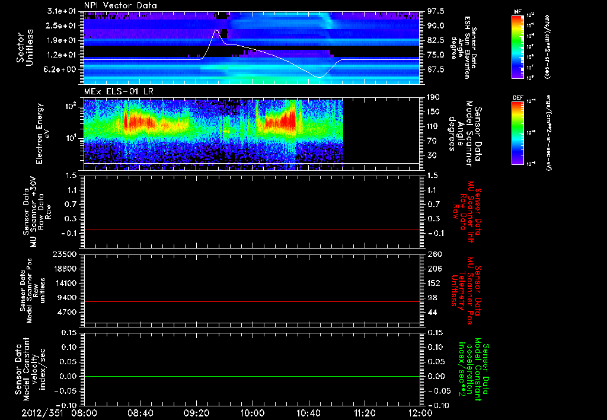Click the '12:00' time axis label
Image resolution: width=607 pixels, height=420 pixels.
[x=420, y=413]
